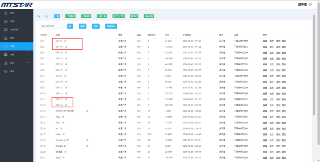Click the edit pencil icon beside GIF (14)
The height and width of the screenshot is (162, 320).
[x=66, y=105]
